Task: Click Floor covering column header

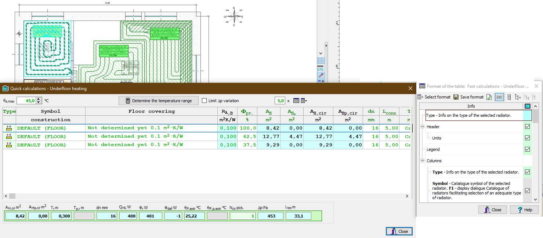Action: [x=151, y=111]
